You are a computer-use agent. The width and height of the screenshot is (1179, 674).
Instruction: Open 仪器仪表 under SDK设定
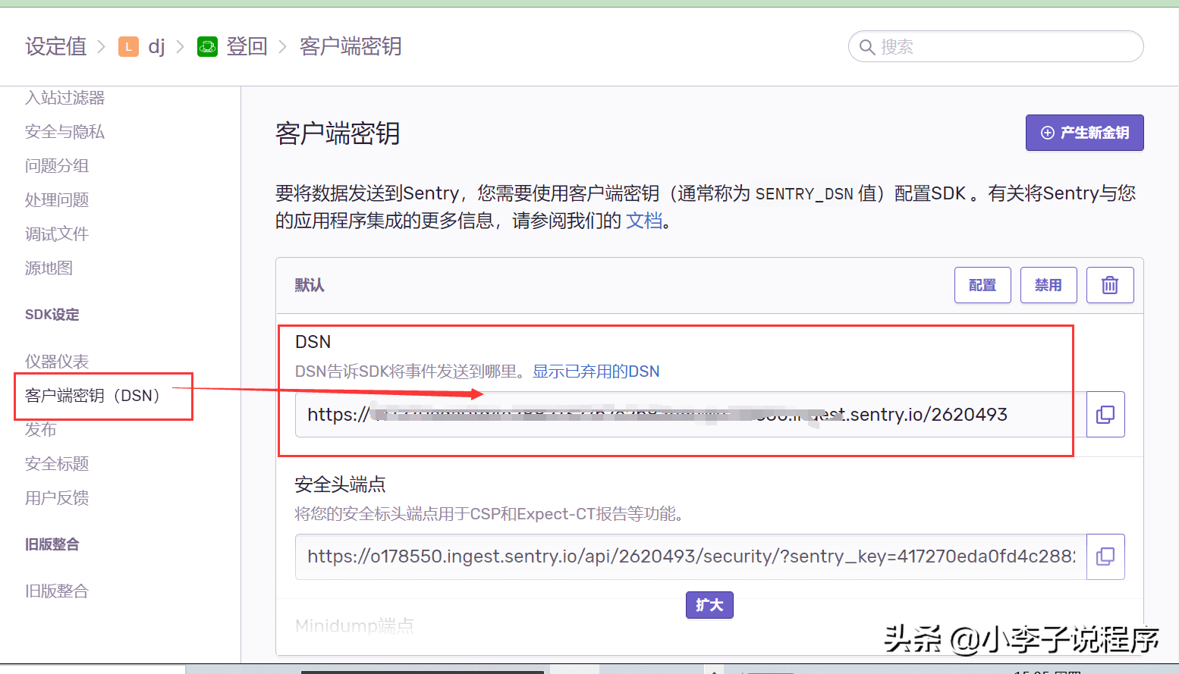57,362
